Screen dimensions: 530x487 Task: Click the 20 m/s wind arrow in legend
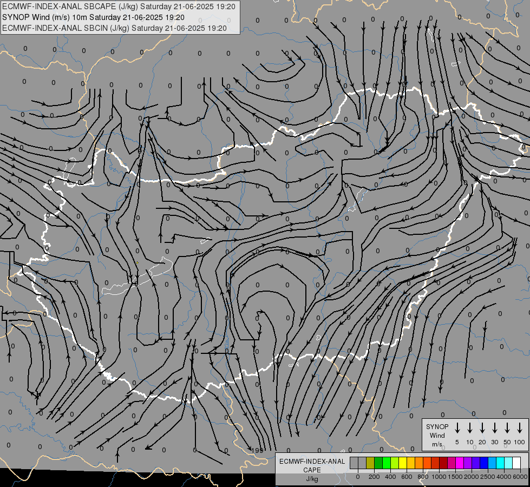pyautogui.click(x=482, y=428)
